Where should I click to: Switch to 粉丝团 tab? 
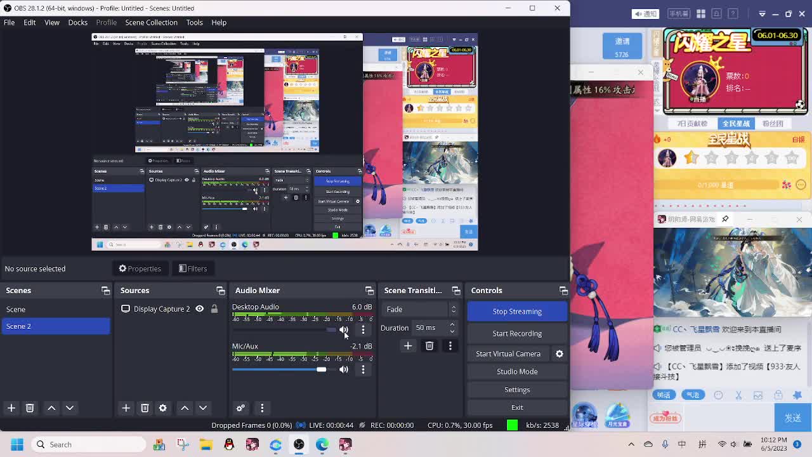773,124
